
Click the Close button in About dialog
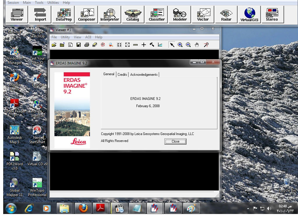tap(175, 141)
